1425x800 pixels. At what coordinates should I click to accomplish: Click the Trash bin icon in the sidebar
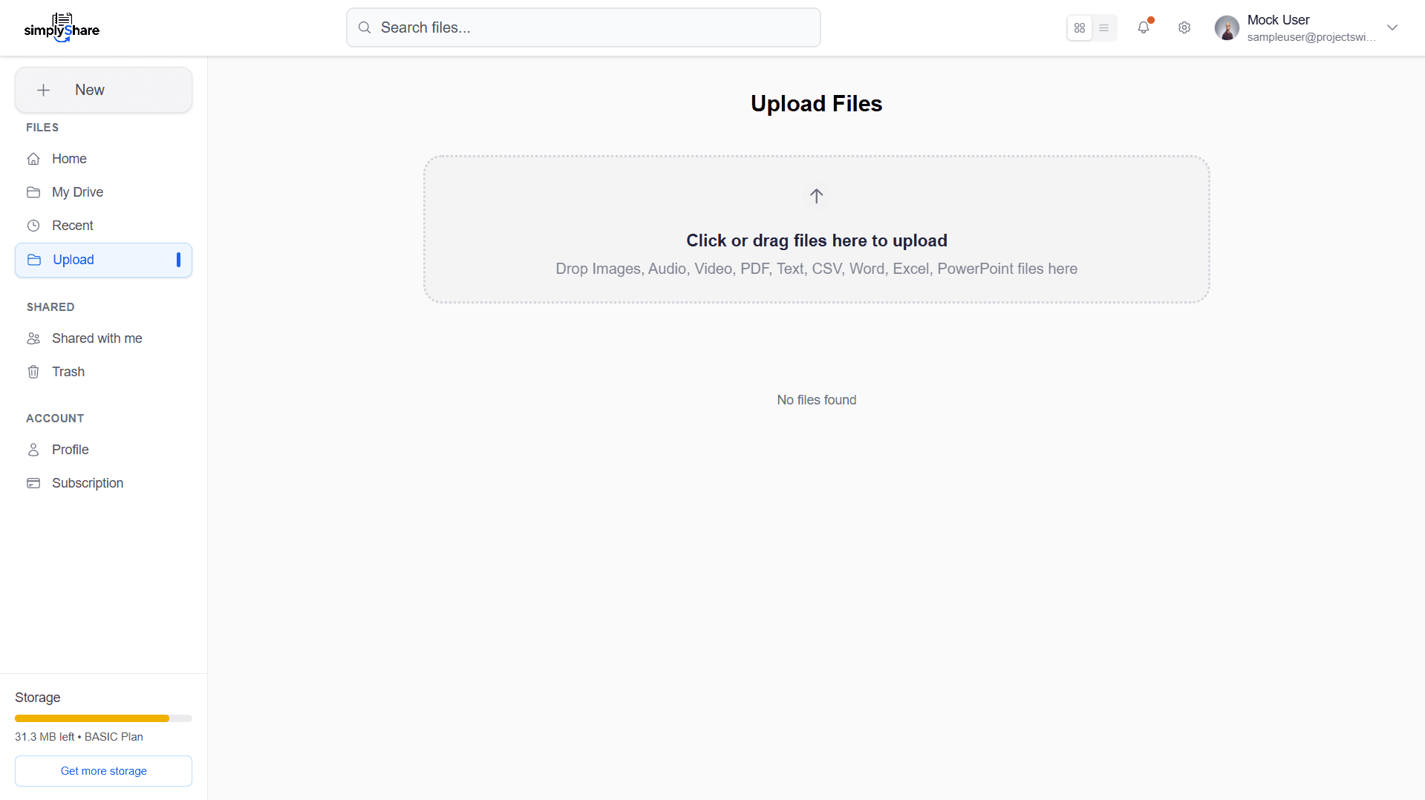click(33, 372)
